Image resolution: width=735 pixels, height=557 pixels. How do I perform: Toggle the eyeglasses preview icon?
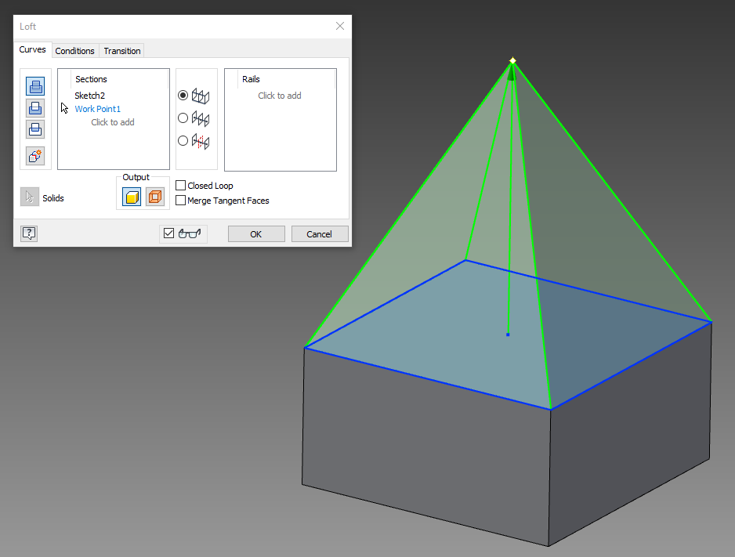[x=189, y=233]
